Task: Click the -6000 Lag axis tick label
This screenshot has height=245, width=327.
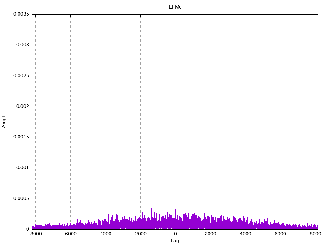Action: tap(70, 234)
